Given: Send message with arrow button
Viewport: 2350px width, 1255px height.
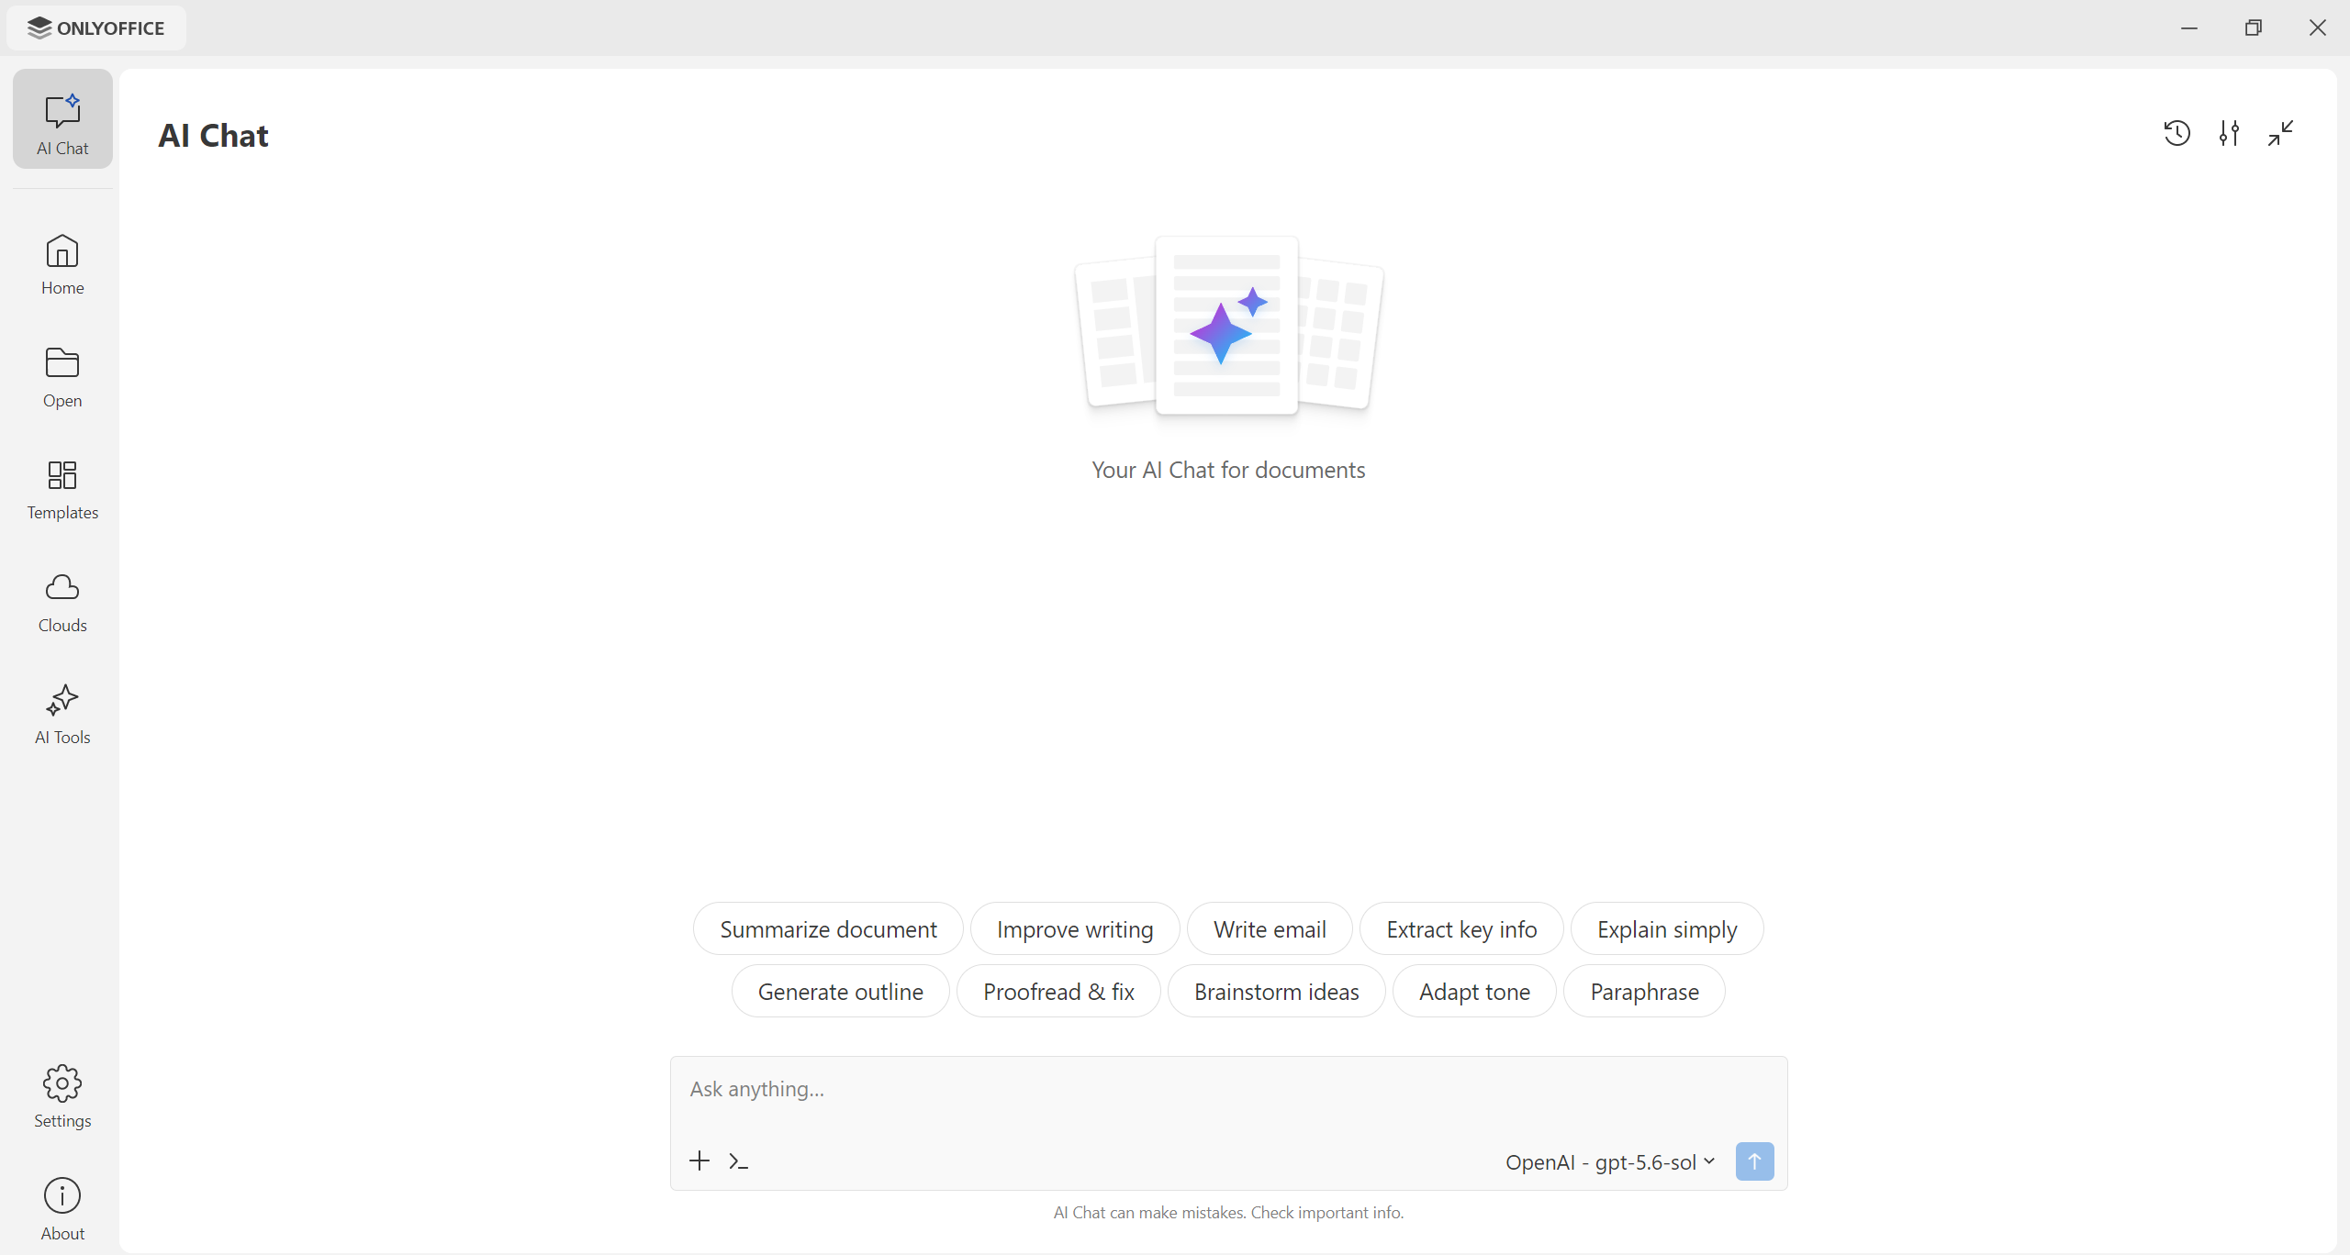Looking at the screenshot, I should pos(1755,1161).
